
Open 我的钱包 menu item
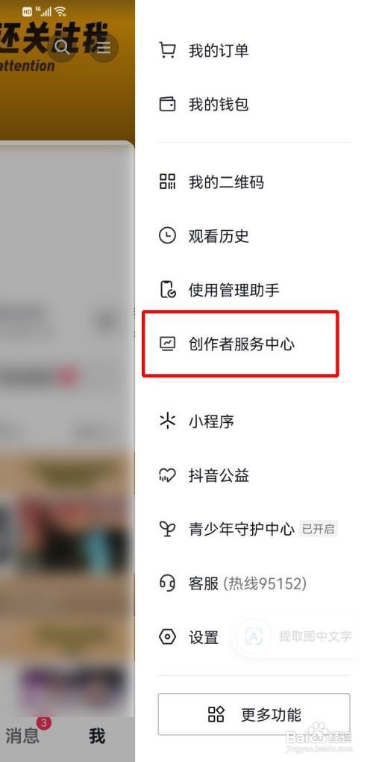pos(254,104)
